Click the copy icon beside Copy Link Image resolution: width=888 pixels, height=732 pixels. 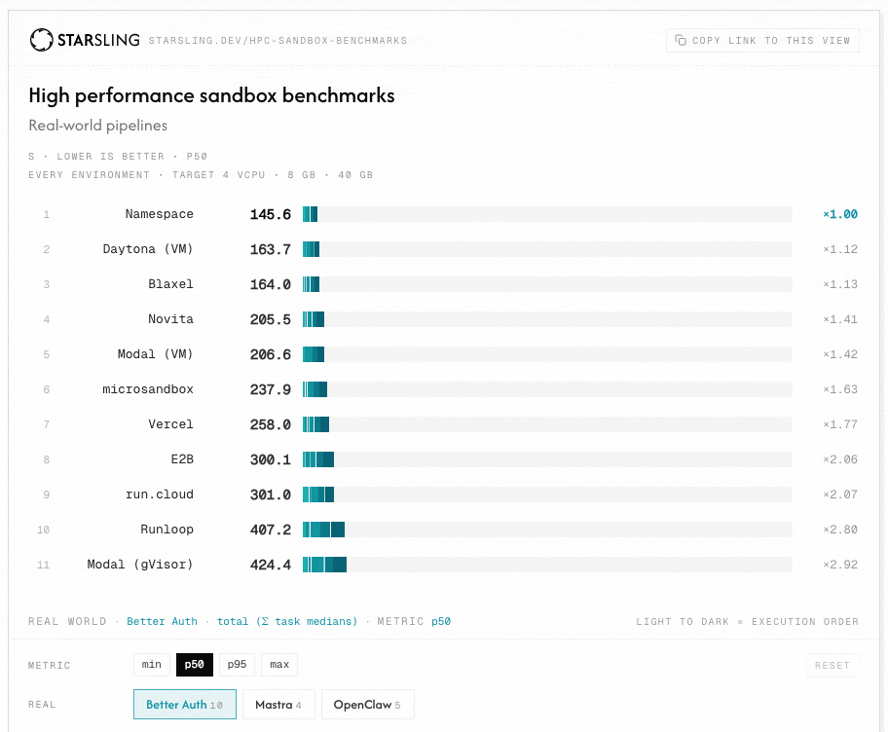(x=681, y=40)
